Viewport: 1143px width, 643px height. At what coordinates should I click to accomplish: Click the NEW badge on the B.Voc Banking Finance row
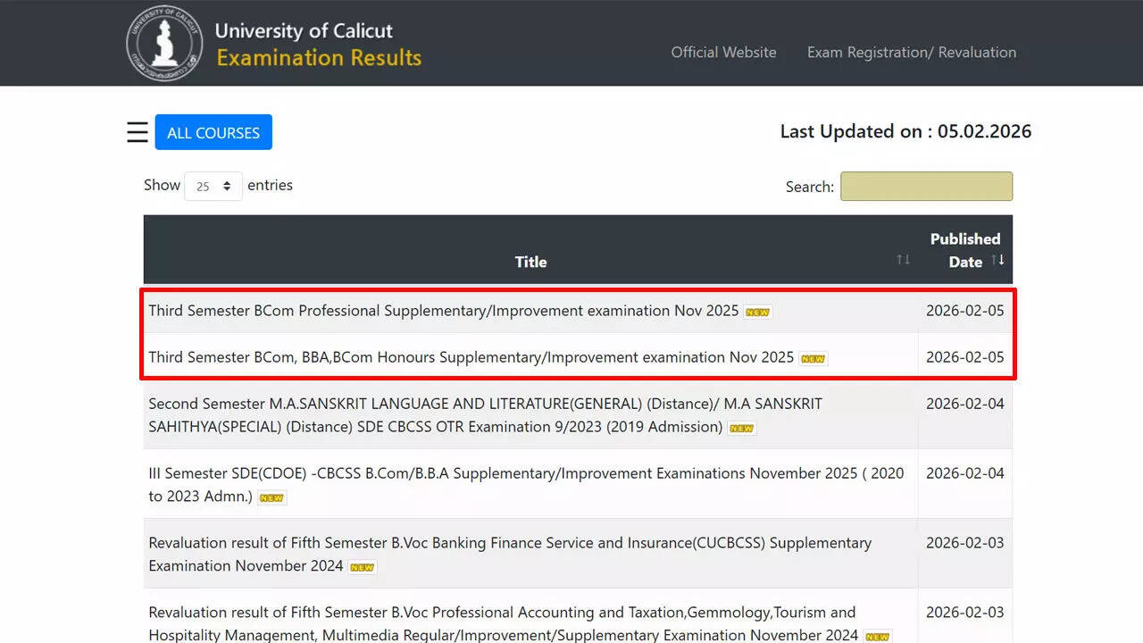[x=361, y=566]
